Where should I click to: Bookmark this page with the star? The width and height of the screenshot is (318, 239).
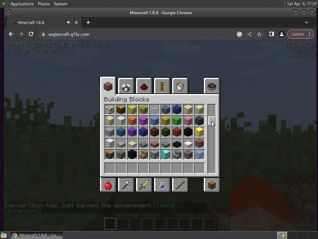pos(259,34)
